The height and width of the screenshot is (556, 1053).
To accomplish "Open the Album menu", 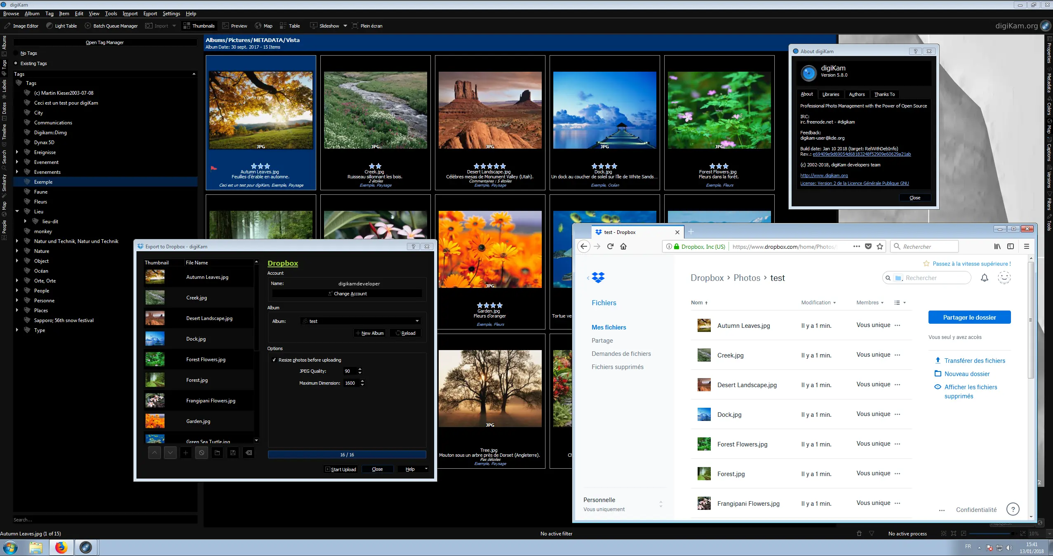I will tap(32, 14).
